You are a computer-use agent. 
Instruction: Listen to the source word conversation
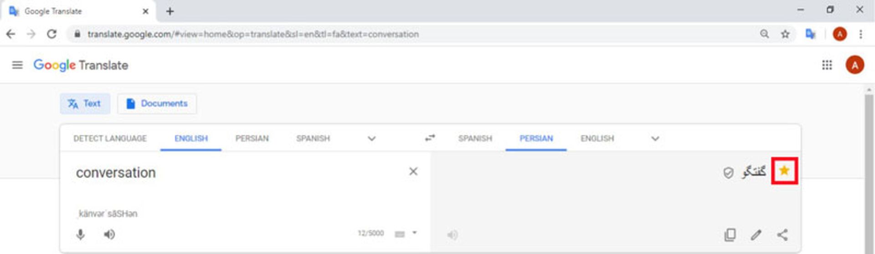click(x=109, y=234)
